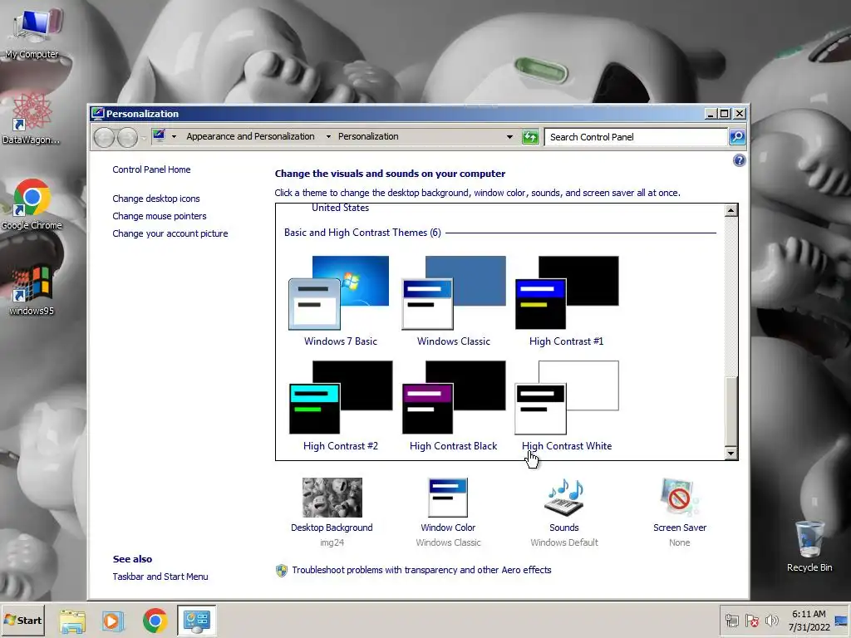Click the Desktop Background label text
The width and height of the screenshot is (851, 638).
(x=332, y=528)
